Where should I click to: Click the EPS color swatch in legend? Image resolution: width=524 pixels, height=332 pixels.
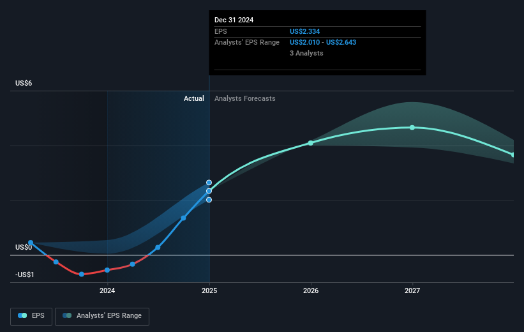(22, 315)
